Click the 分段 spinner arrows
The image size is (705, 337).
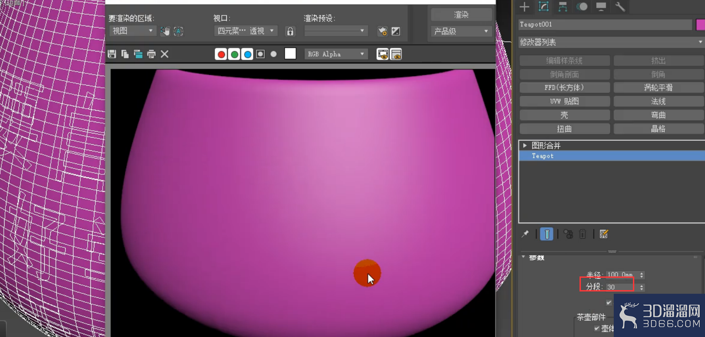click(642, 287)
